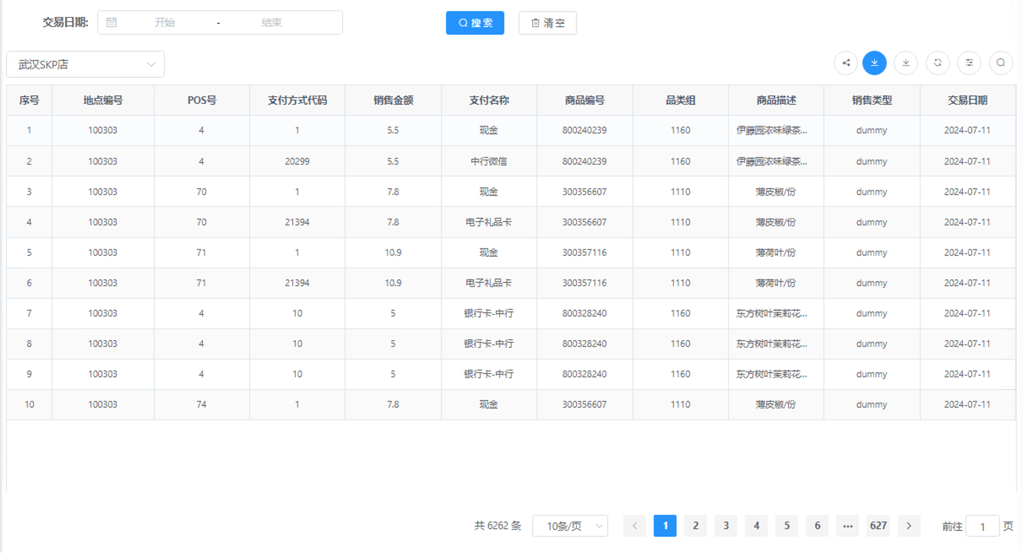This screenshot has height=553, width=1023.
Task: Click the refresh icon
Action: [938, 63]
